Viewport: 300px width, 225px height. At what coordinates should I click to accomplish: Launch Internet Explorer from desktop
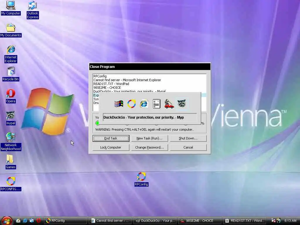(11, 54)
